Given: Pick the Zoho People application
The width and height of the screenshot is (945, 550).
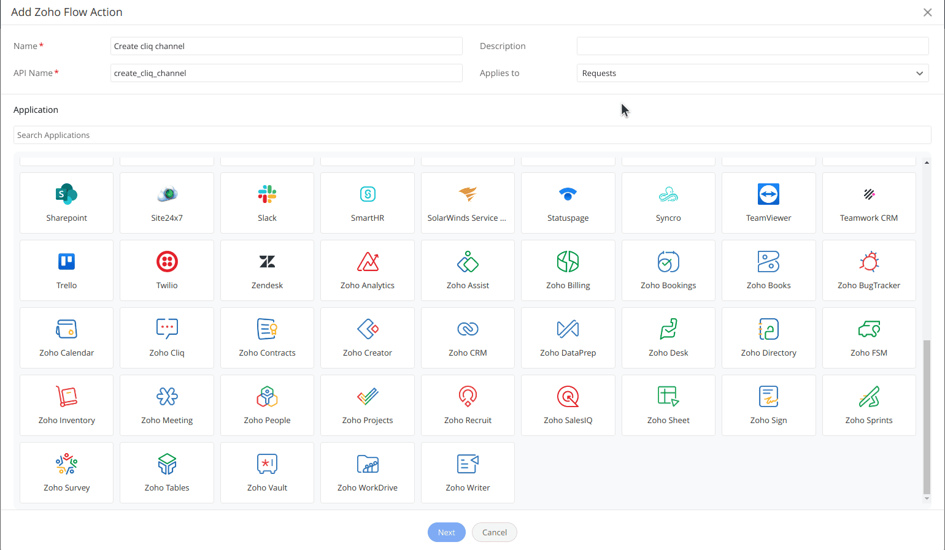Looking at the screenshot, I should pyautogui.click(x=267, y=405).
